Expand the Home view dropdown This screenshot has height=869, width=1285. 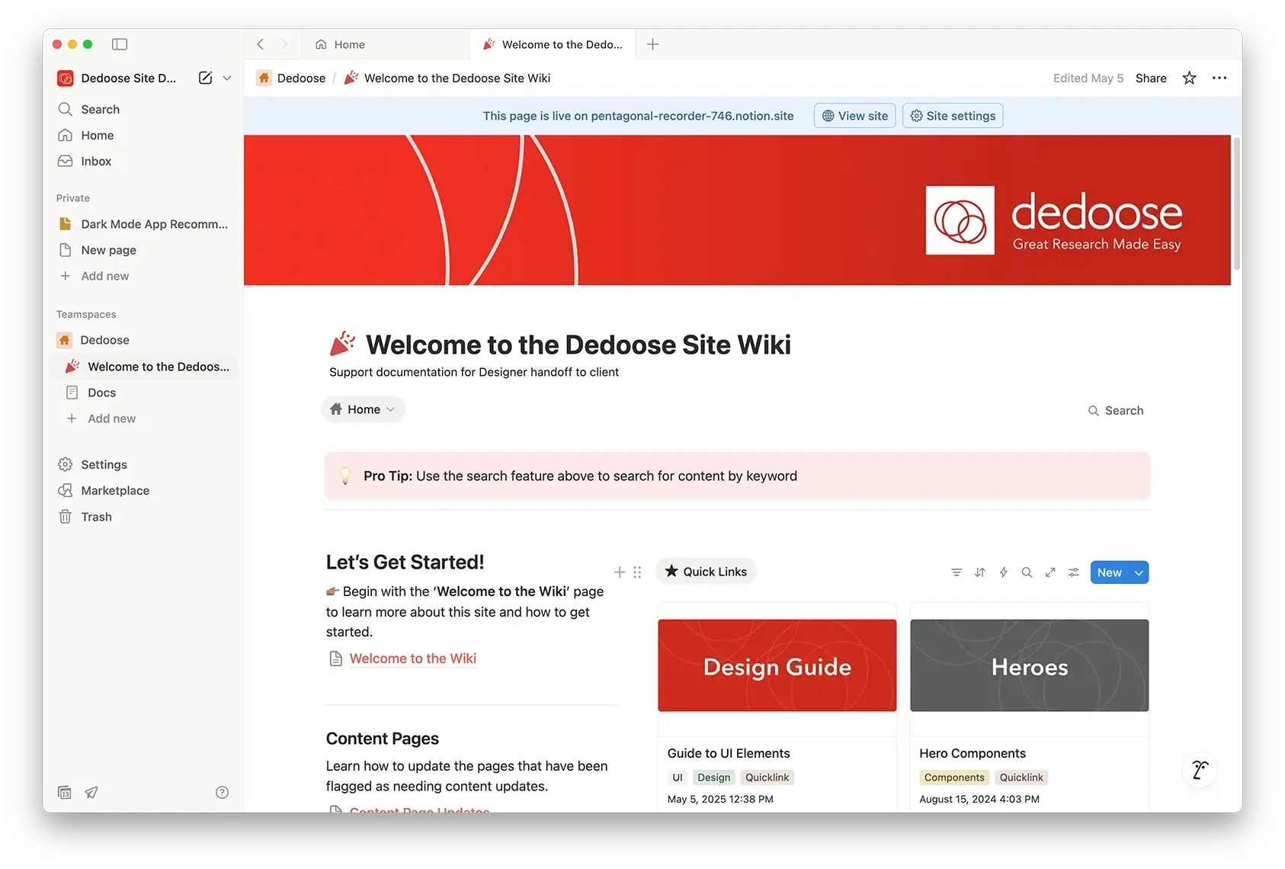(x=363, y=409)
